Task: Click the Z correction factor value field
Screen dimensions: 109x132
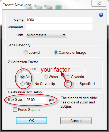Action: (x=53, y=70)
